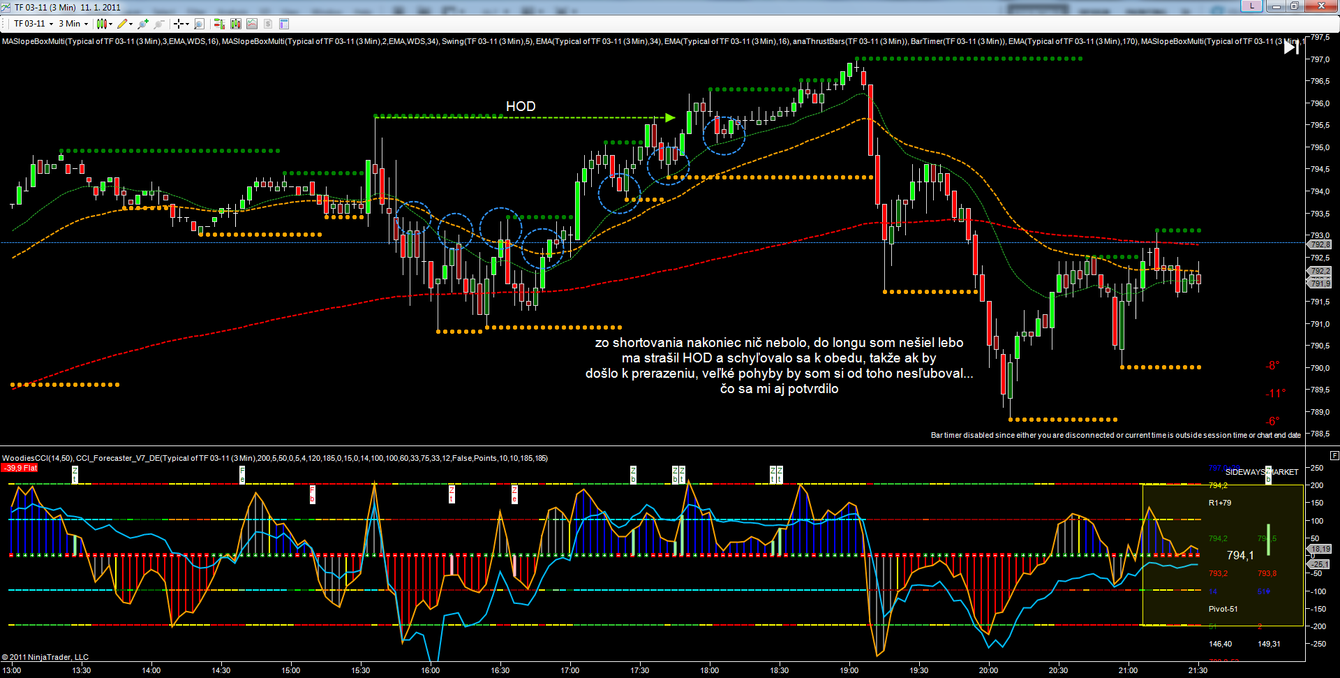Click the 792,2 price marker

click(1320, 271)
